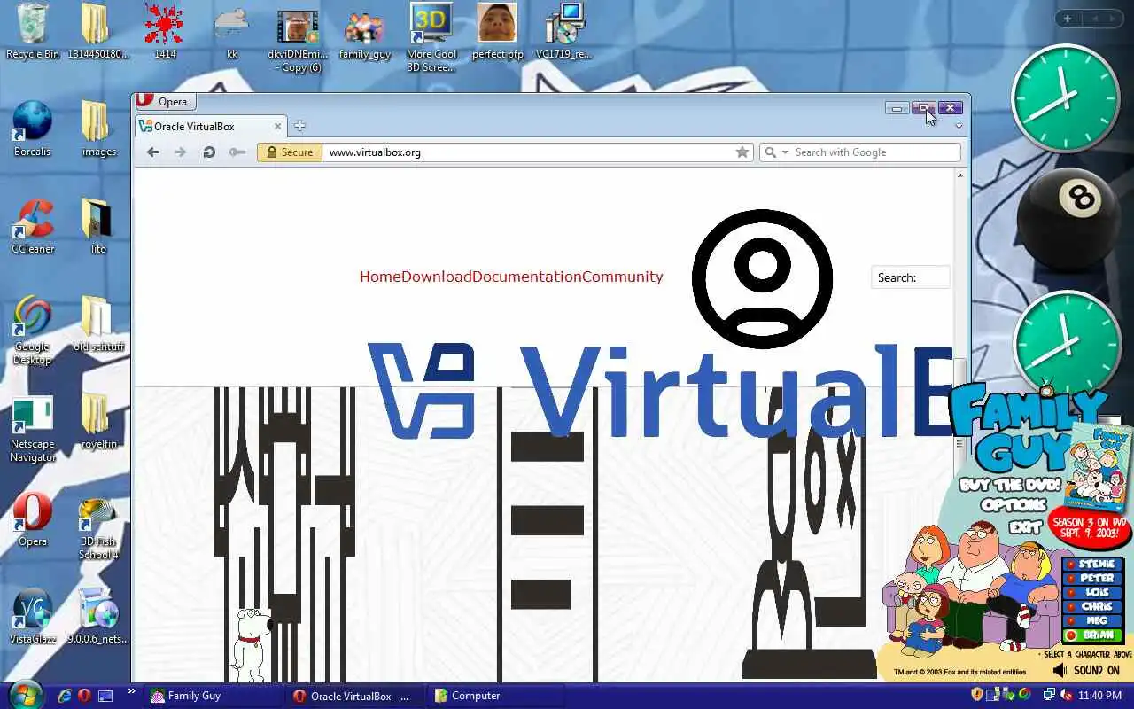Open the search engine dropdown arrow
The height and width of the screenshot is (709, 1134).
pyautogui.click(x=785, y=152)
